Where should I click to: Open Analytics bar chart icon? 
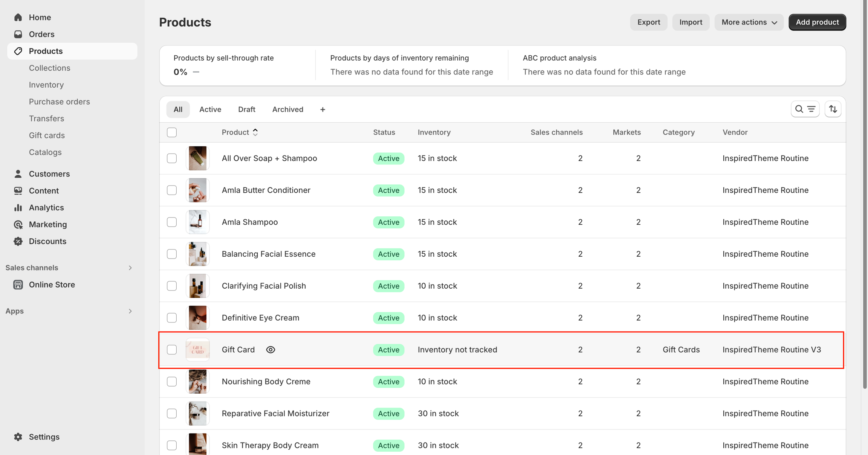click(x=18, y=207)
